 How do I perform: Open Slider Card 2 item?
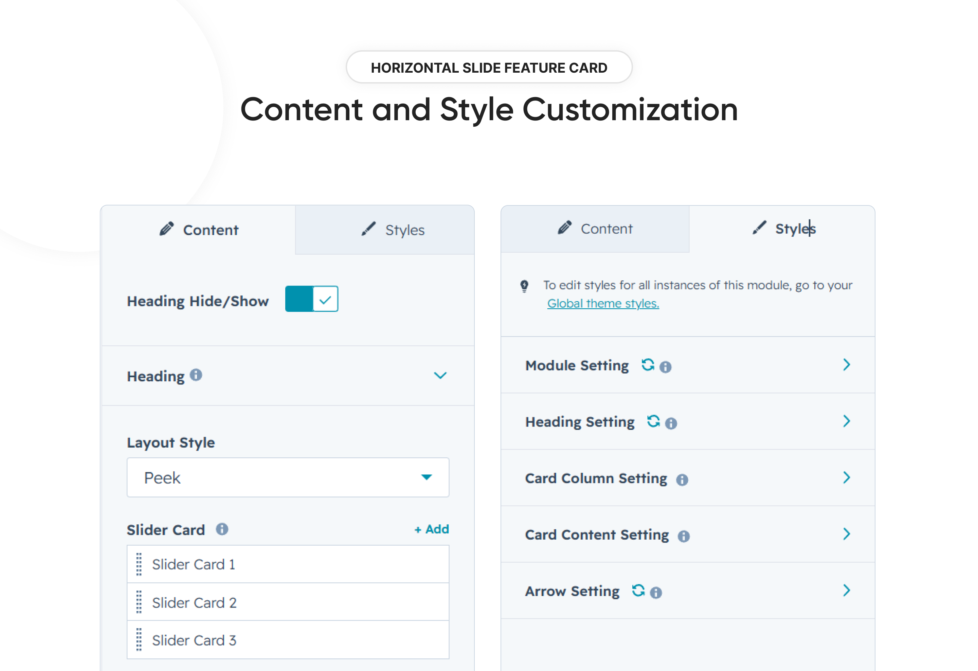click(x=288, y=602)
